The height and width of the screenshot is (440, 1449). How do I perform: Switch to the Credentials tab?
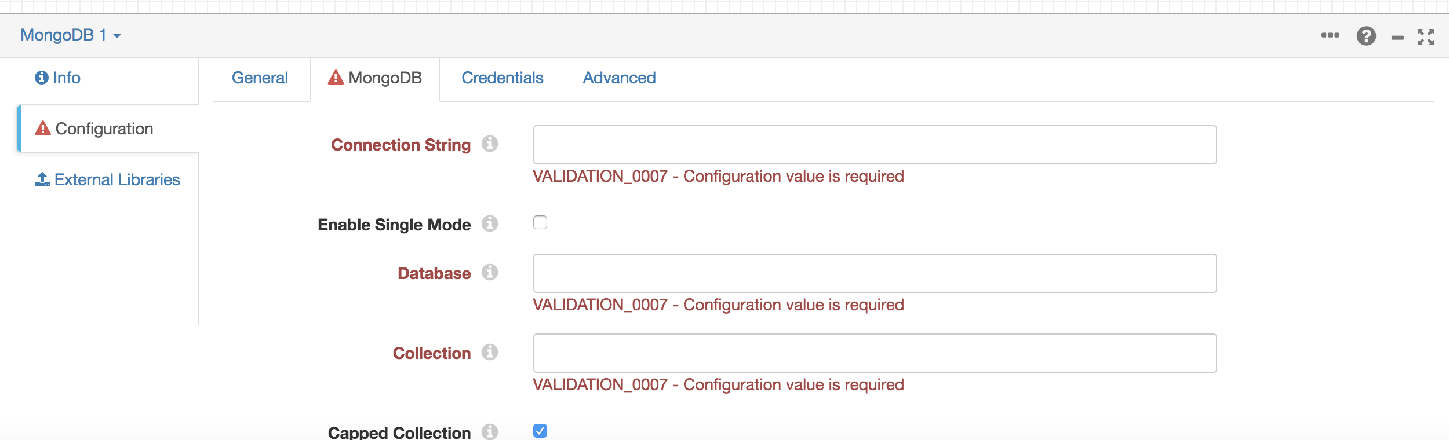pos(502,78)
